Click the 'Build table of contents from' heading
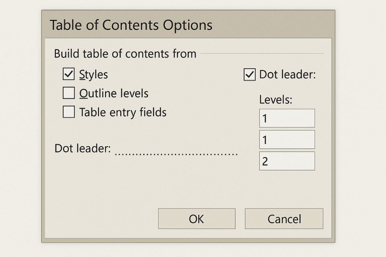386x257 pixels. pos(125,53)
